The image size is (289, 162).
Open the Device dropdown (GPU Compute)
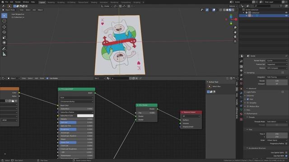pyautogui.click(x=277, y=68)
